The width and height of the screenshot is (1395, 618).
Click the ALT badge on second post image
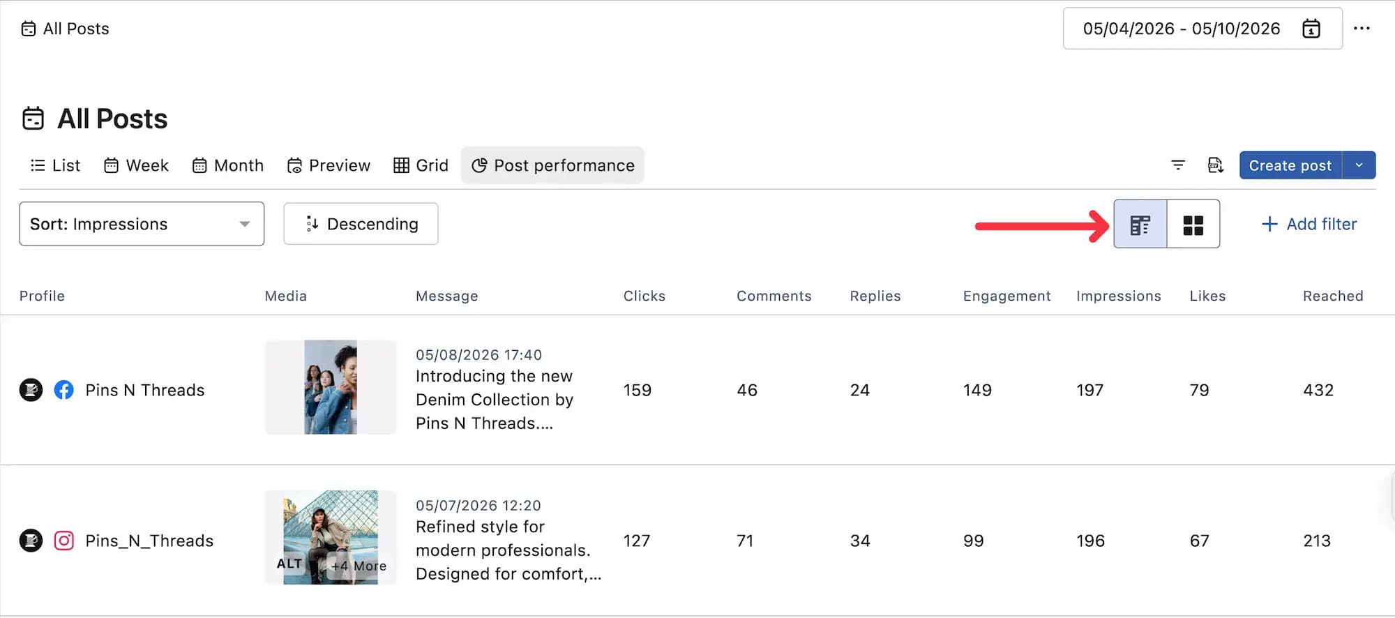click(289, 564)
